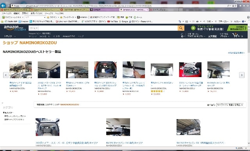Click the add to favorites bar star icon

click(2, 21)
